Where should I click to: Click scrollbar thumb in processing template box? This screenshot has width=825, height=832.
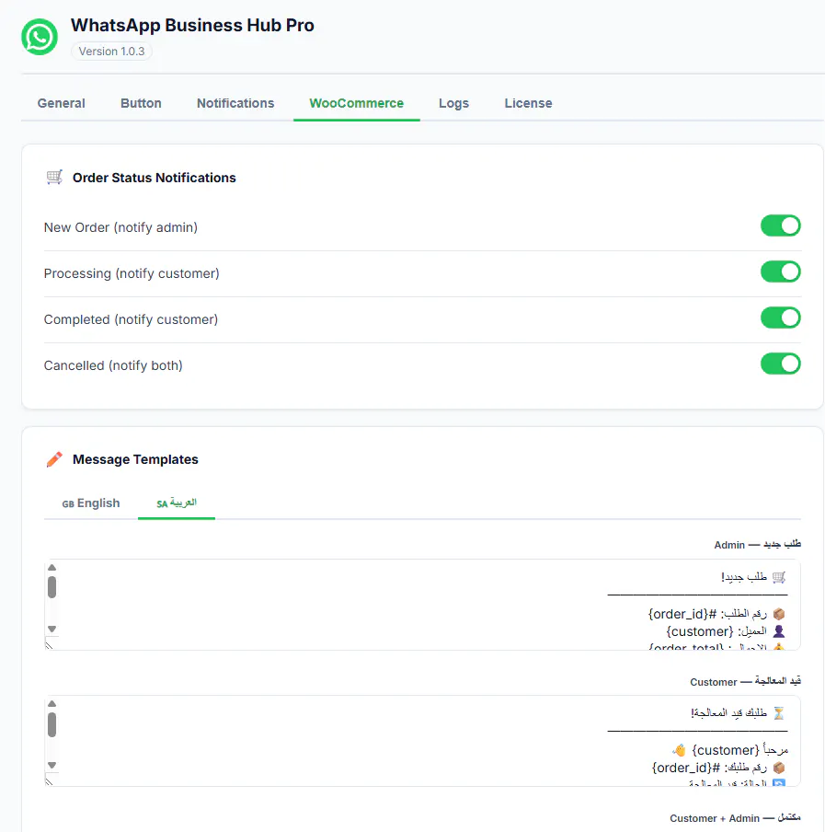52,725
